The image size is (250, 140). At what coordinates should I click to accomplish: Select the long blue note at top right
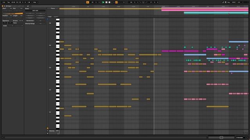239,42
